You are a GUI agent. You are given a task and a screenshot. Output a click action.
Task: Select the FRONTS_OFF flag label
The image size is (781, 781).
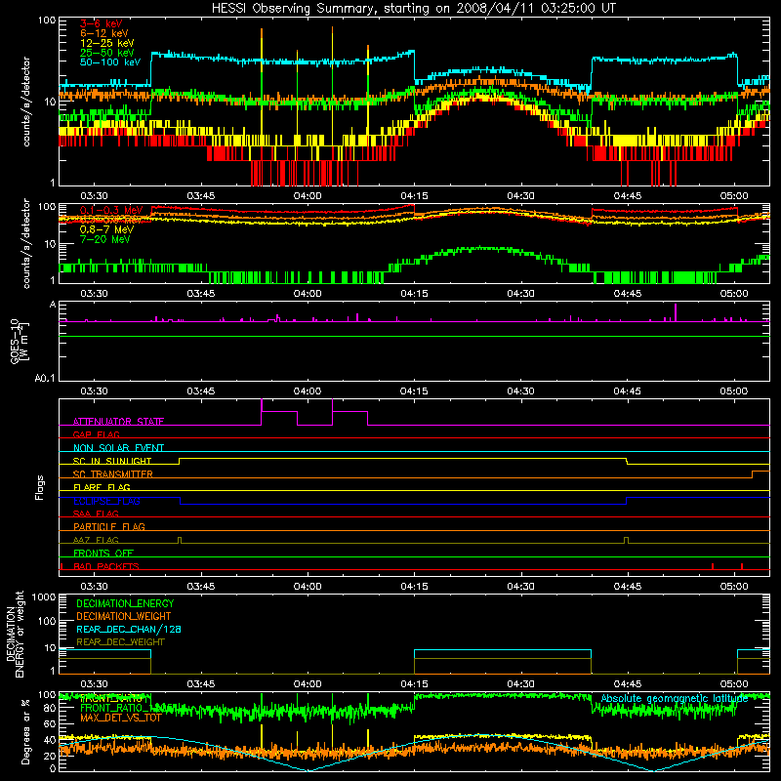click(103, 554)
